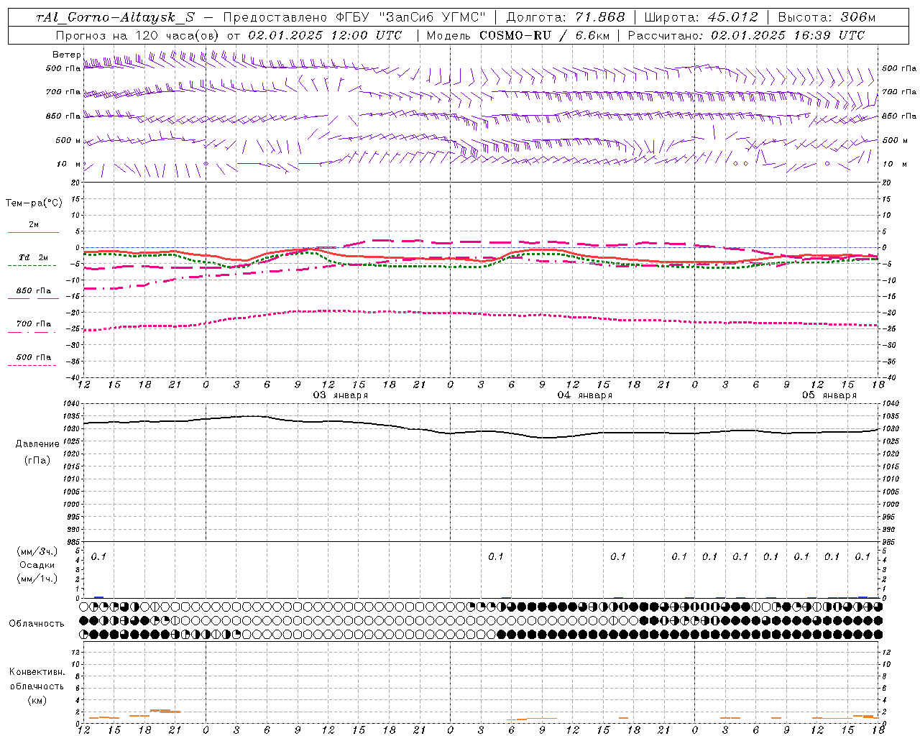
Task: Click the 03 января date label
Action: pos(341,395)
